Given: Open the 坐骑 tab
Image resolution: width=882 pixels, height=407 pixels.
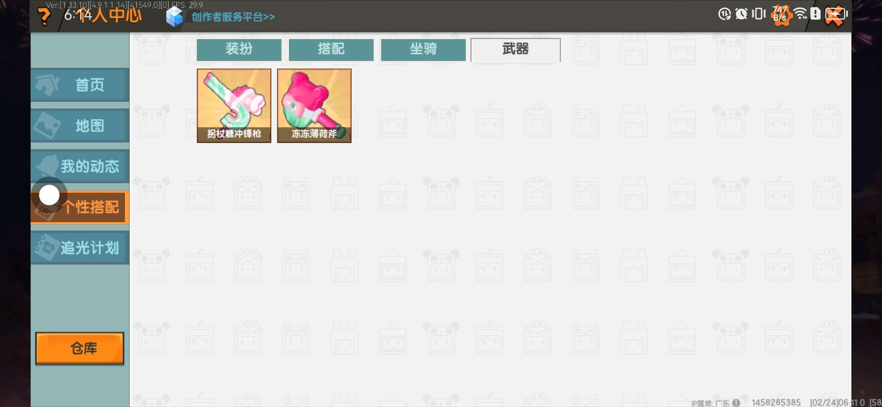Looking at the screenshot, I should (423, 49).
